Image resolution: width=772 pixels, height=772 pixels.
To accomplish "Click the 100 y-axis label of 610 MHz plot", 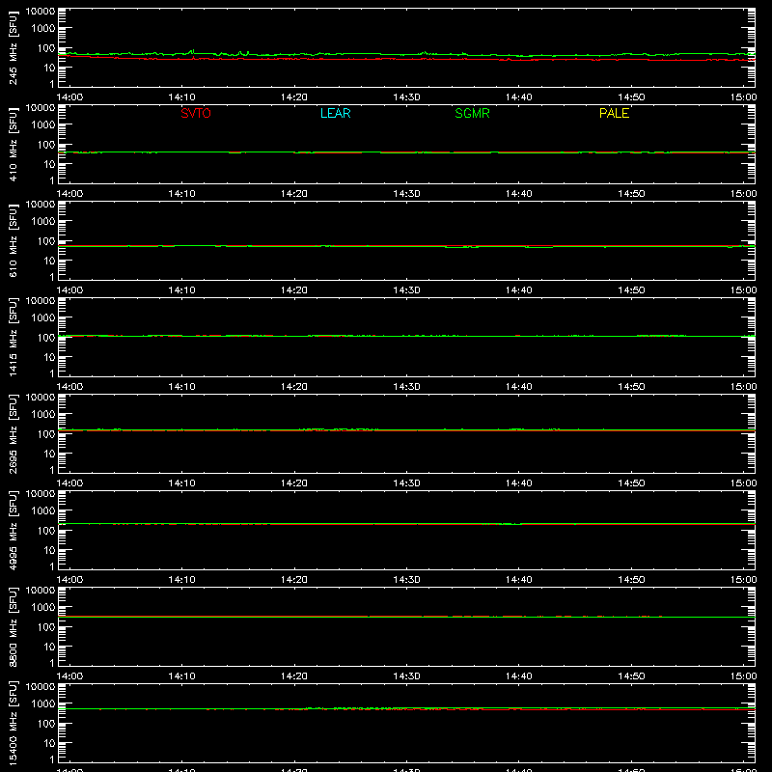I will point(46,240).
